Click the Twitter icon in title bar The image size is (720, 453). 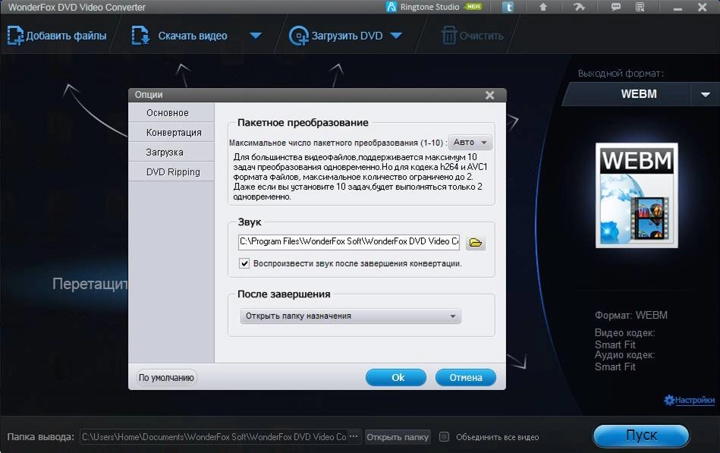click(508, 7)
